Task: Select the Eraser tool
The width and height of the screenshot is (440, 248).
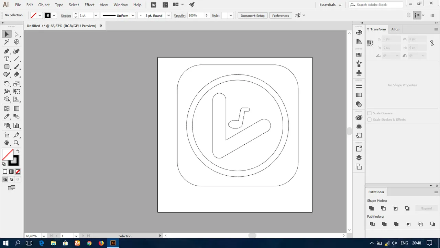Action: tap(16, 74)
